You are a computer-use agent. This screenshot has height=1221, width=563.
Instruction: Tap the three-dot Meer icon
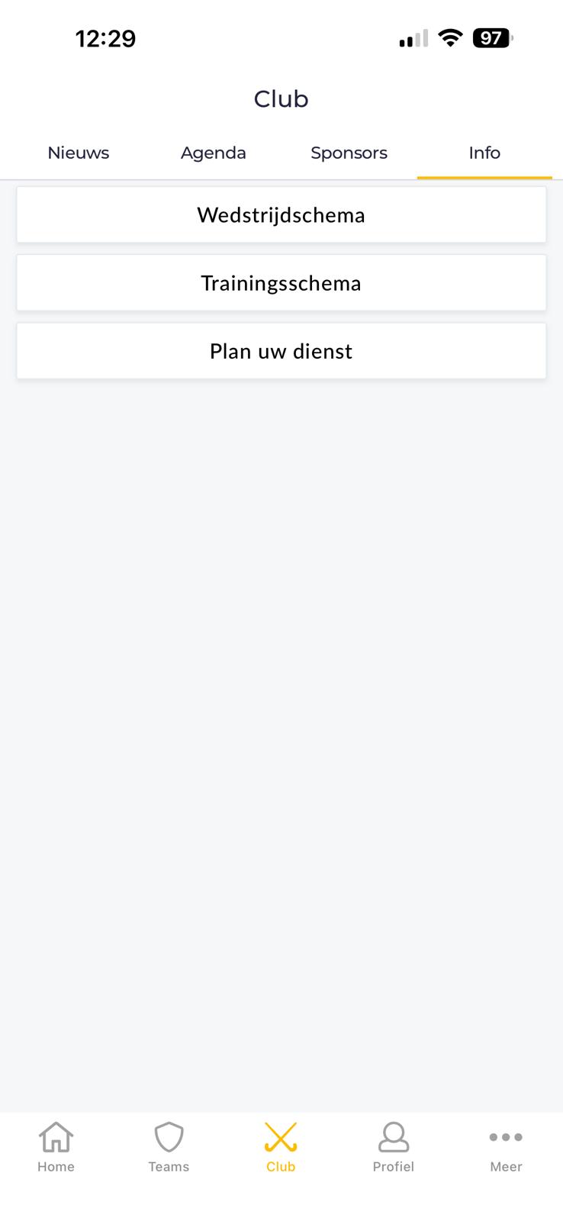(x=506, y=1137)
